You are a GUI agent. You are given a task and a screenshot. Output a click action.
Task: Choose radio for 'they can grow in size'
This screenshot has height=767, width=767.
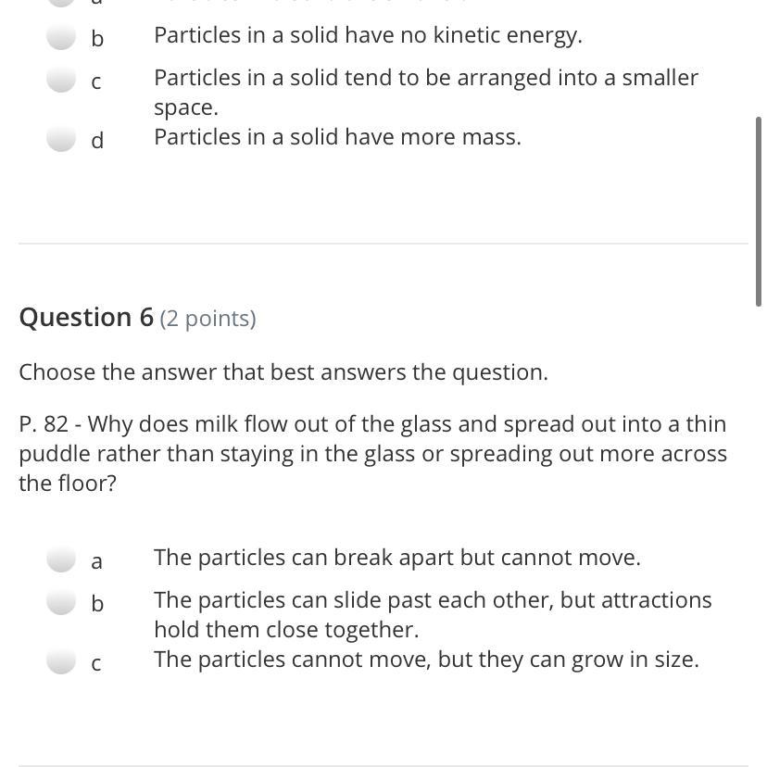coord(61,661)
